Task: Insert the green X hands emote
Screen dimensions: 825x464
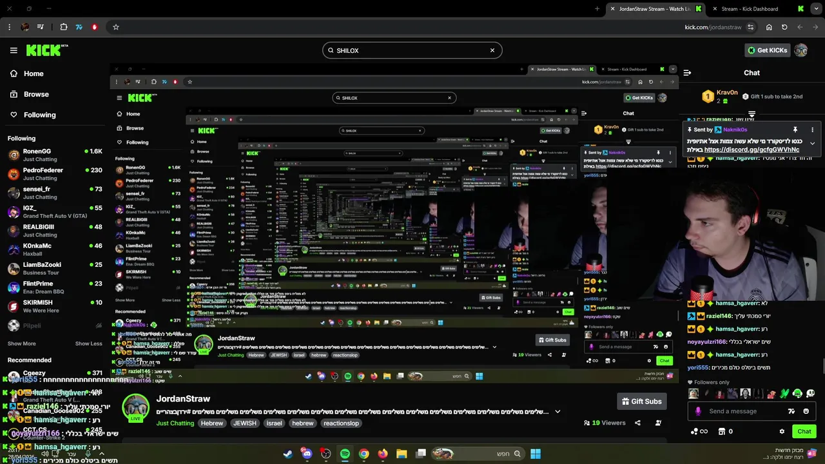Action: point(784,393)
